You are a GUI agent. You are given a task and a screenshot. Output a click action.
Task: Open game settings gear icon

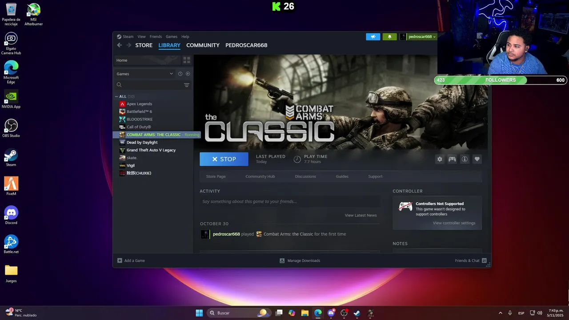tap(440, 159)
